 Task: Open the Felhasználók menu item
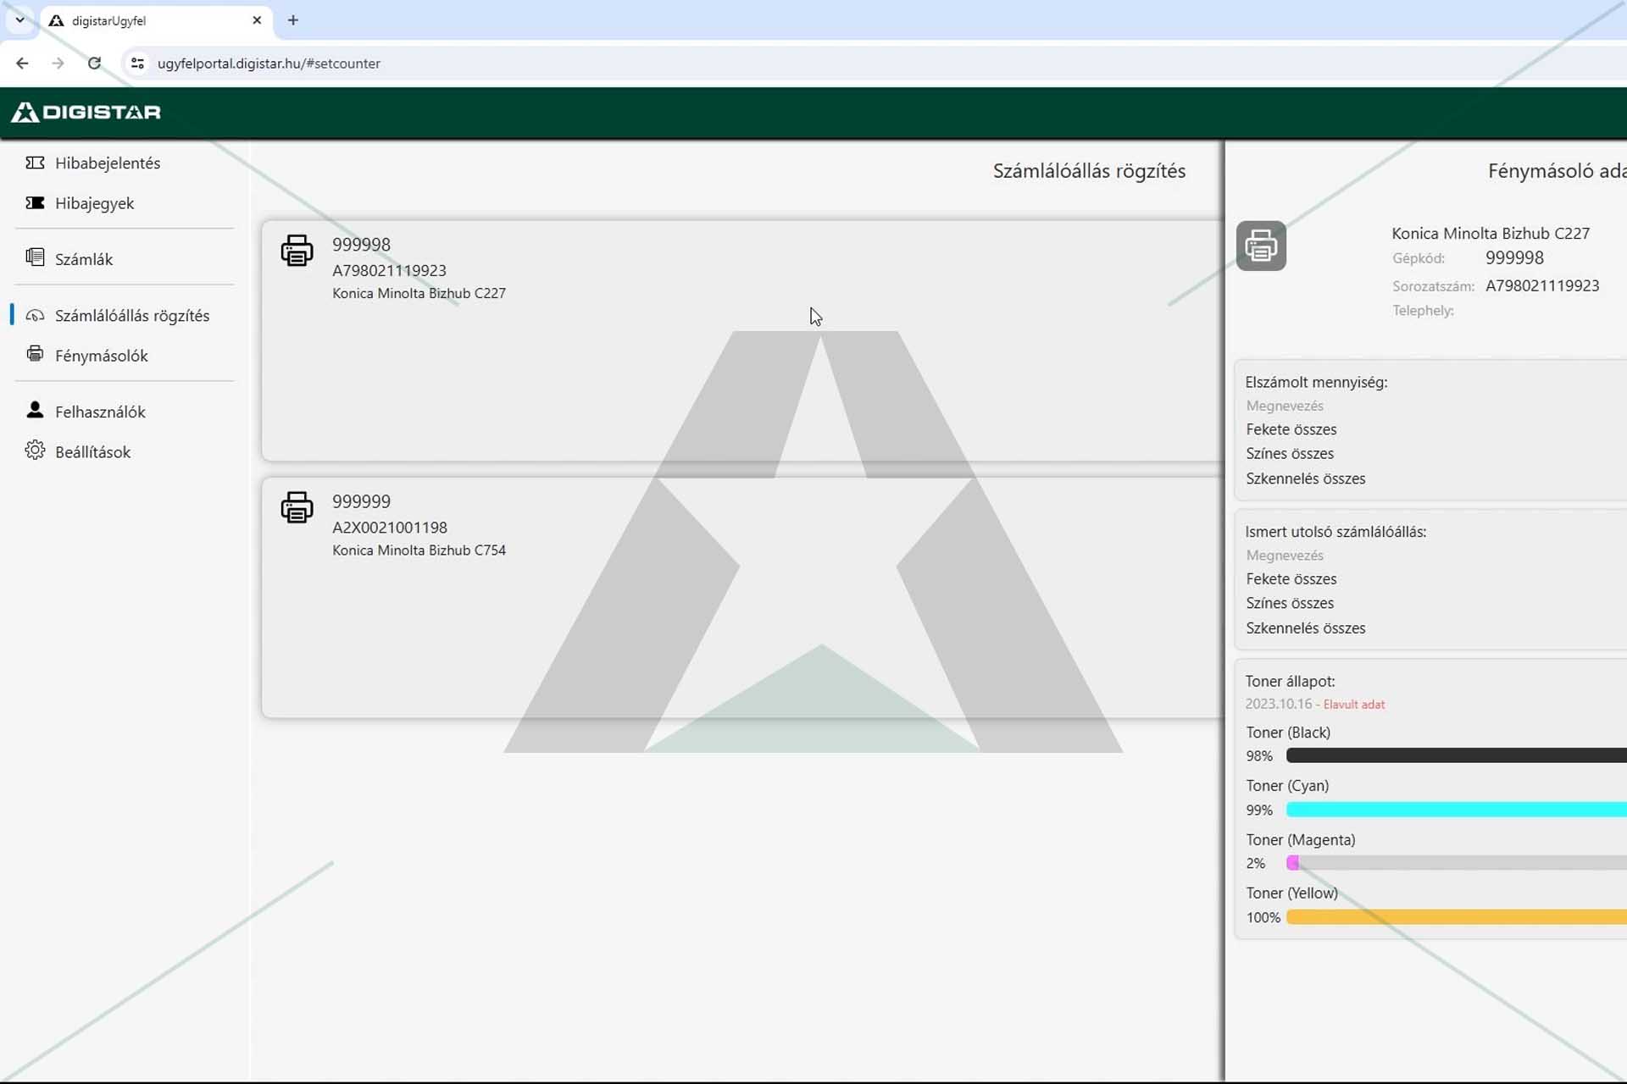click(100, 412)
